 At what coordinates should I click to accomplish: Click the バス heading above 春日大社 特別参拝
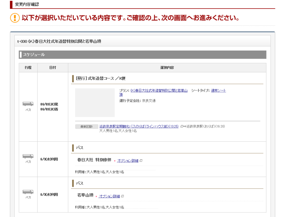coord(80,148)
